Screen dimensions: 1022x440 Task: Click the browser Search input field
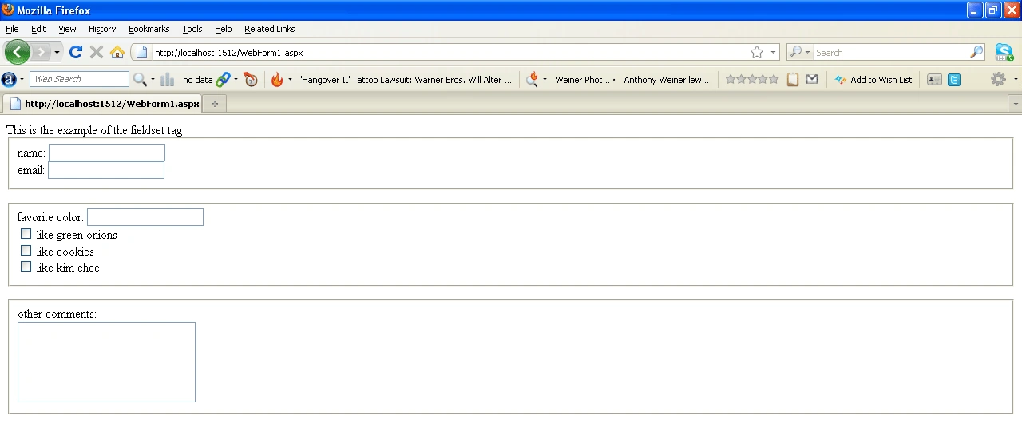pos(890,53)
